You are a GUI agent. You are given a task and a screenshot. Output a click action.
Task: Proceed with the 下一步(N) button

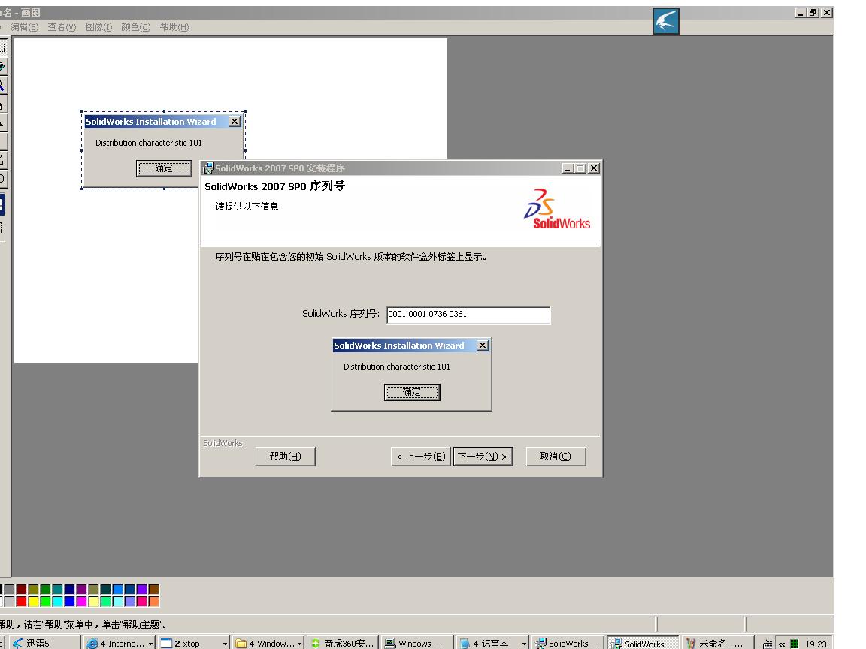tap(483, 457)
